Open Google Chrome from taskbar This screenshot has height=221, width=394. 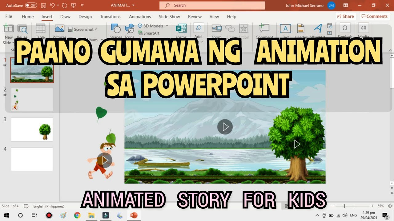pos(77,215)
